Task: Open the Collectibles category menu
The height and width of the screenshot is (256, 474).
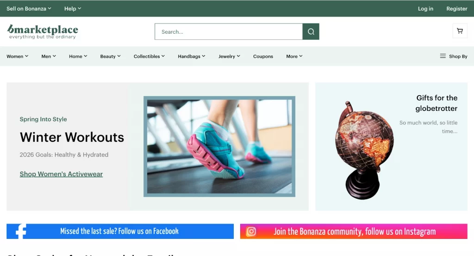Action: click(x=150, y=56)
